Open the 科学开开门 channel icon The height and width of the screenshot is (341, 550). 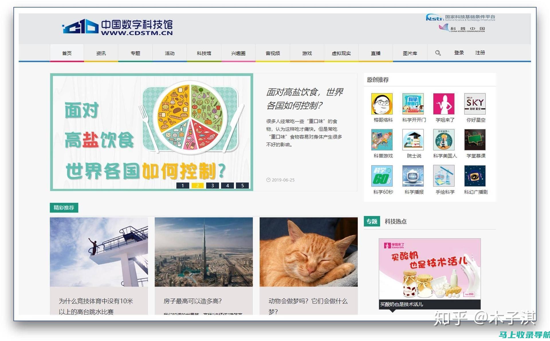pos(413,104)
